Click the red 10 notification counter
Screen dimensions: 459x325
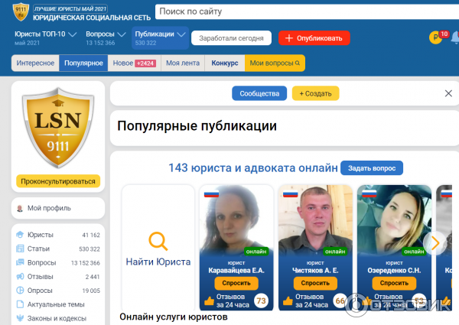444,34
